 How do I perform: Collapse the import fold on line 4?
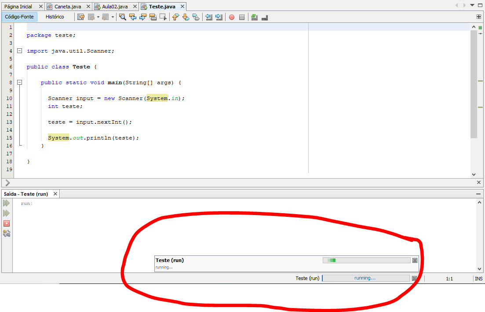point(19,50)
